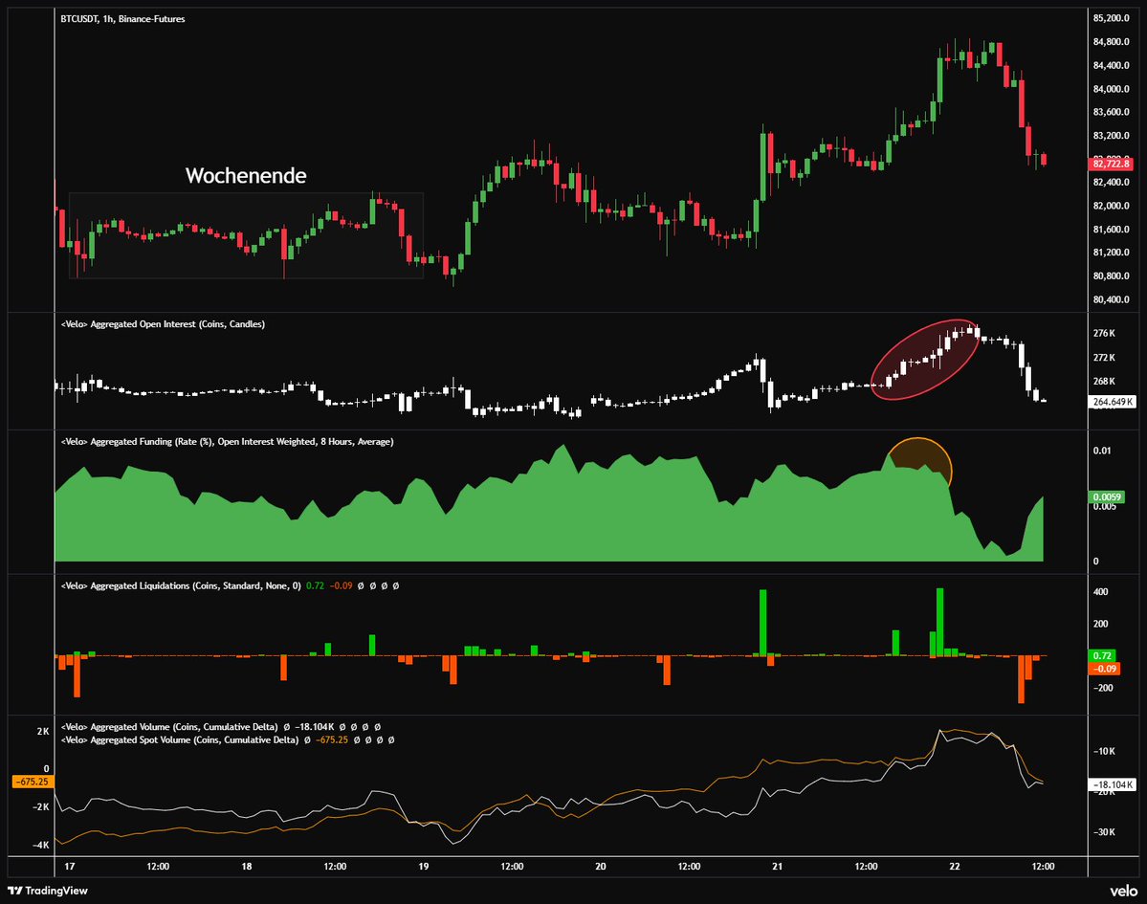Click the -30K label on the right volume axis
The image size is (1147, 904).
point(1104,832)
